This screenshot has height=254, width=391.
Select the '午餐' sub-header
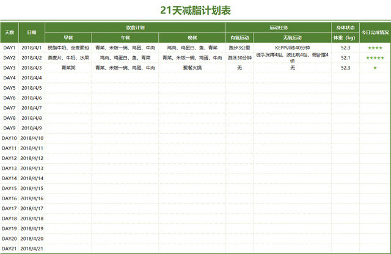click(x=125, y=38)
